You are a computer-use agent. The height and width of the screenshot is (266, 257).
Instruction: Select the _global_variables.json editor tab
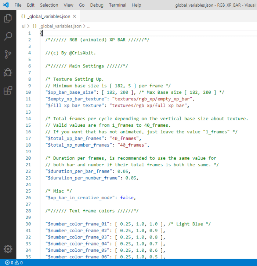click(48, 16)
